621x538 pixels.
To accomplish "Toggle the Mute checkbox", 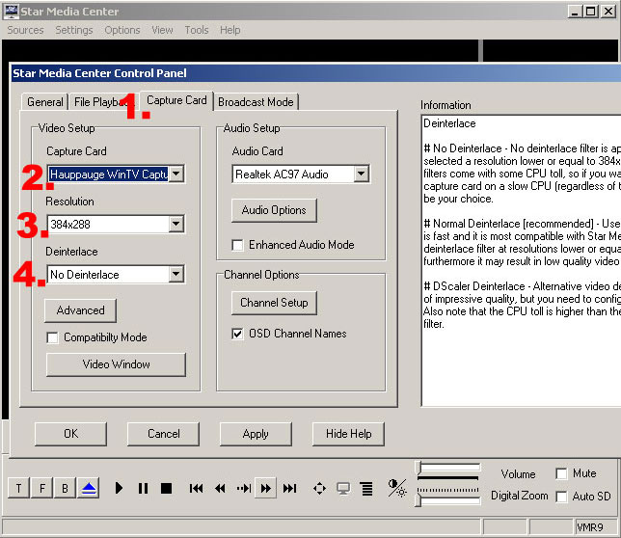I will tap(561, 473).
